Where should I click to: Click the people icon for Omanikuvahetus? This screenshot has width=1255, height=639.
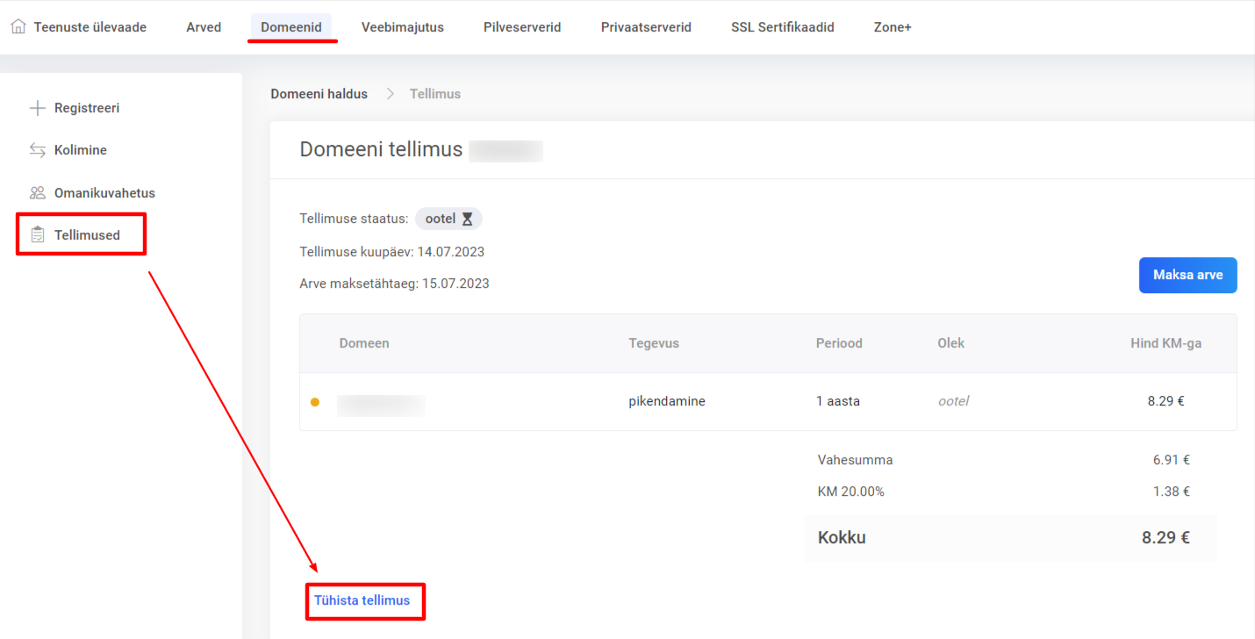tap(37, 193)
